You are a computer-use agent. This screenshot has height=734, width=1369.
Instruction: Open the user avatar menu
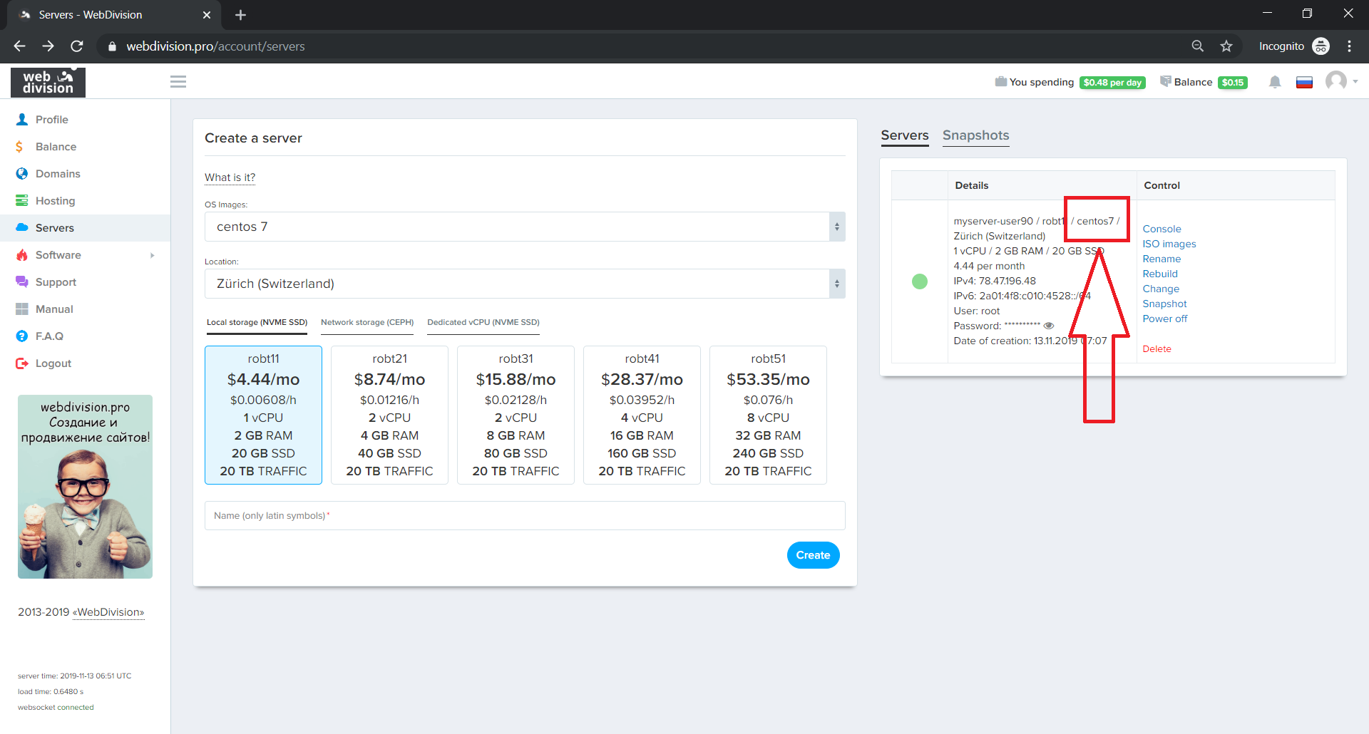coord(1340,81)
